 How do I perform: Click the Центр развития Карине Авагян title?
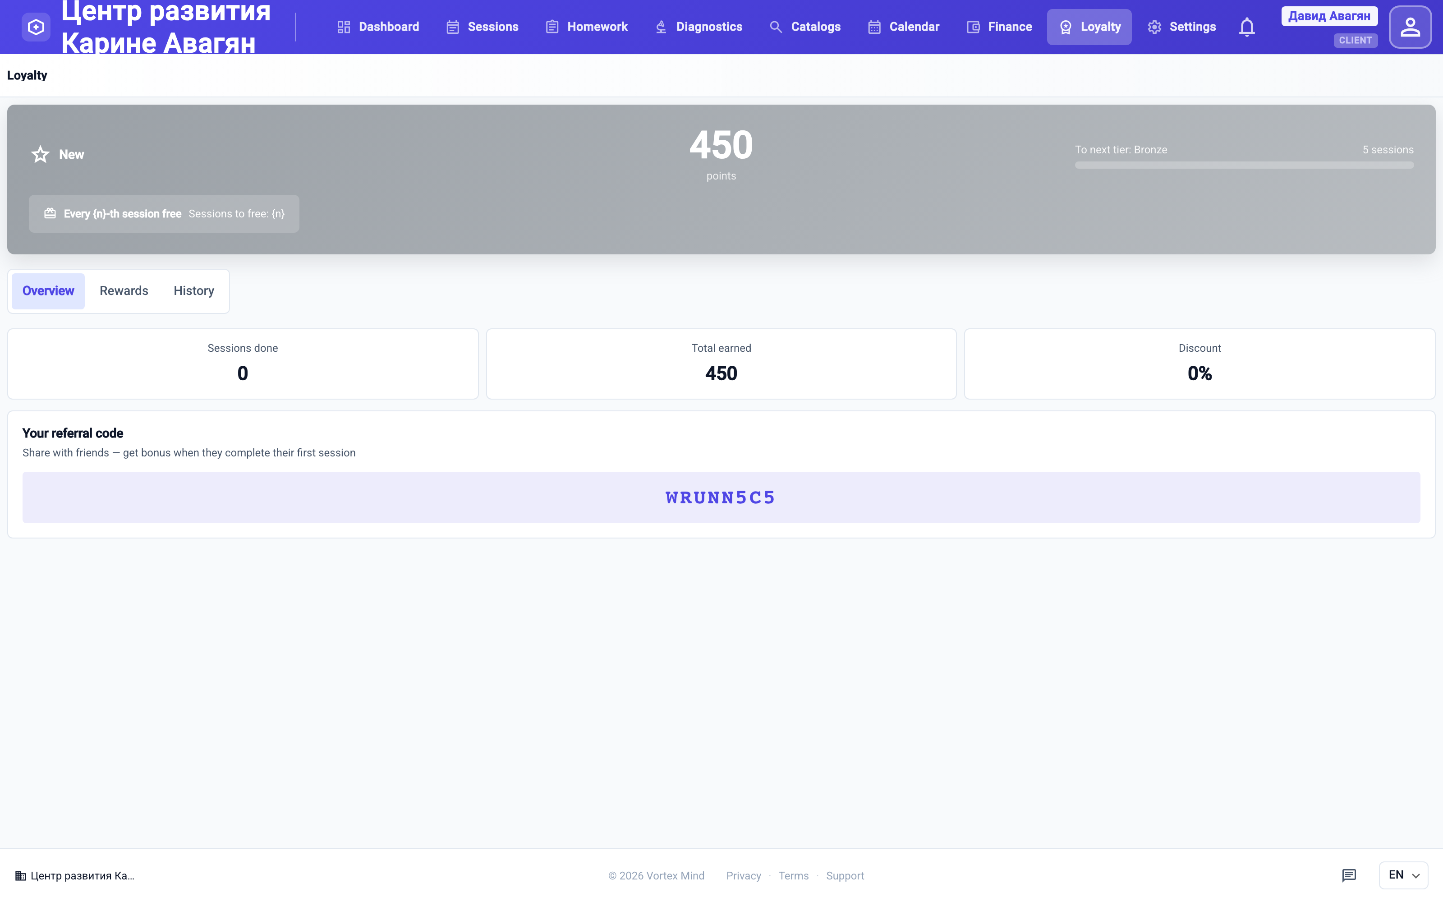[166, 27]
